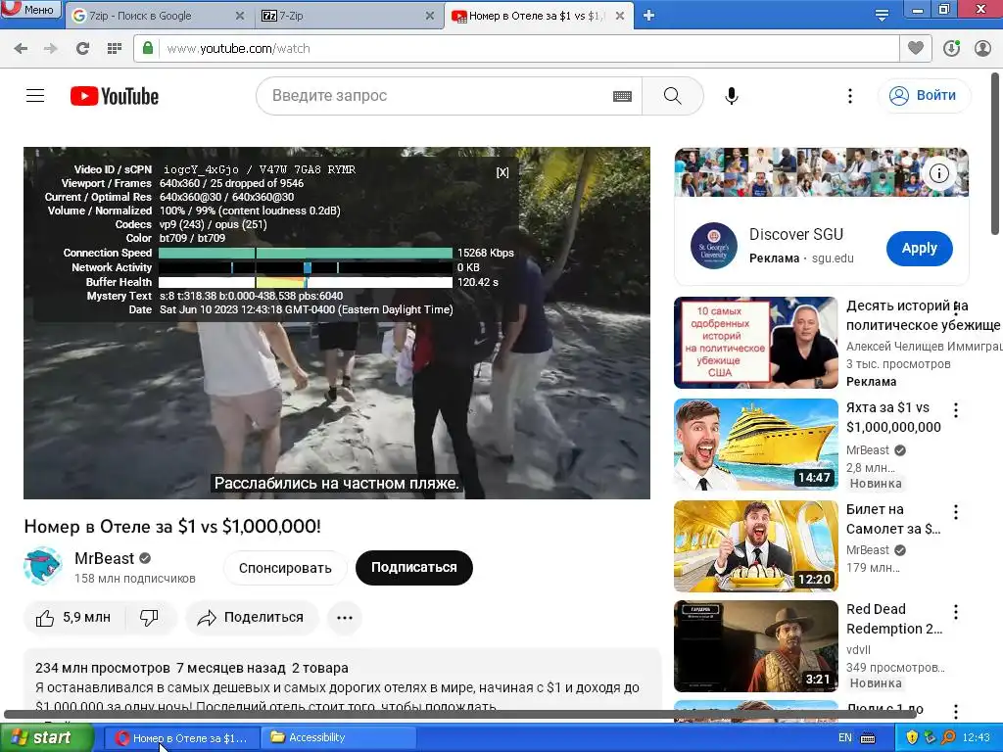
Task: Open the political asylum ad thumbnail
Action: click(755, 343)
